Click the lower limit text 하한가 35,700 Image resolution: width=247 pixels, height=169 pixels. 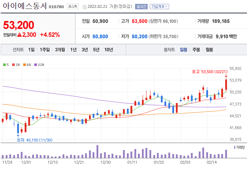tap(163, 37)
